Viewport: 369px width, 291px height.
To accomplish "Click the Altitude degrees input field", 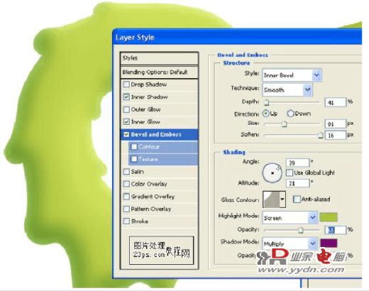I will coord(297,183).
